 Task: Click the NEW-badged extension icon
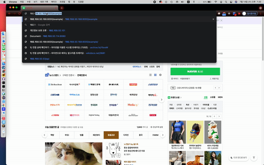(x=224, y=14)
